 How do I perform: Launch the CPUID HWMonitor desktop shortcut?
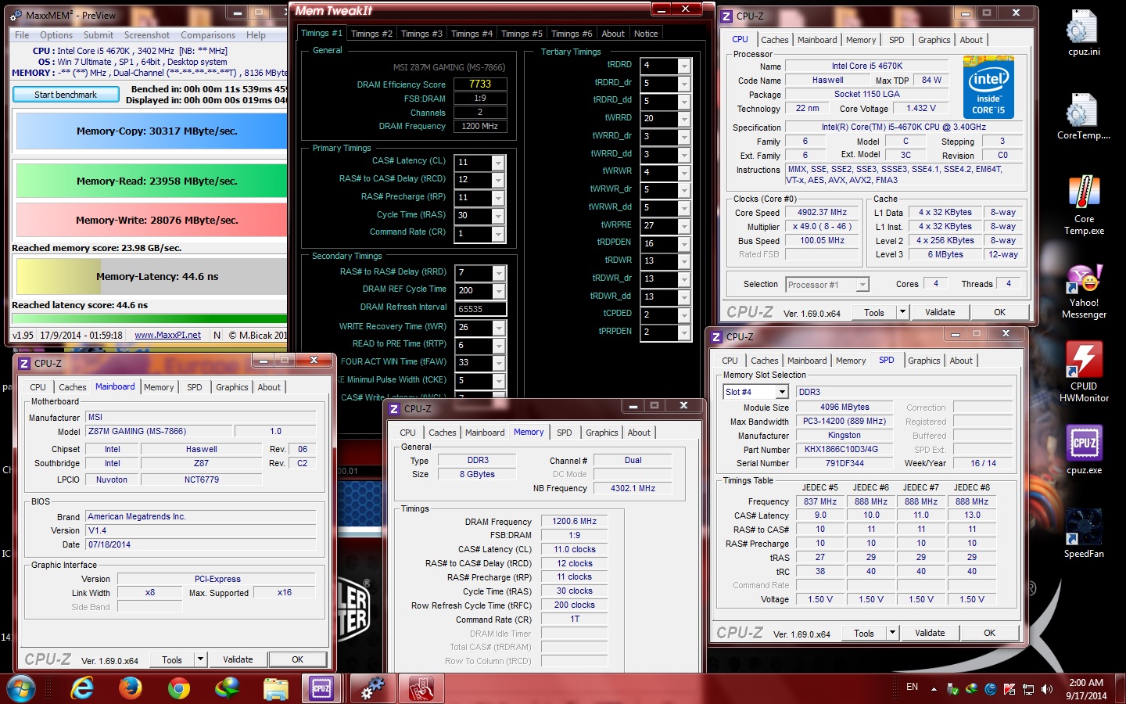click(1084, 372)
